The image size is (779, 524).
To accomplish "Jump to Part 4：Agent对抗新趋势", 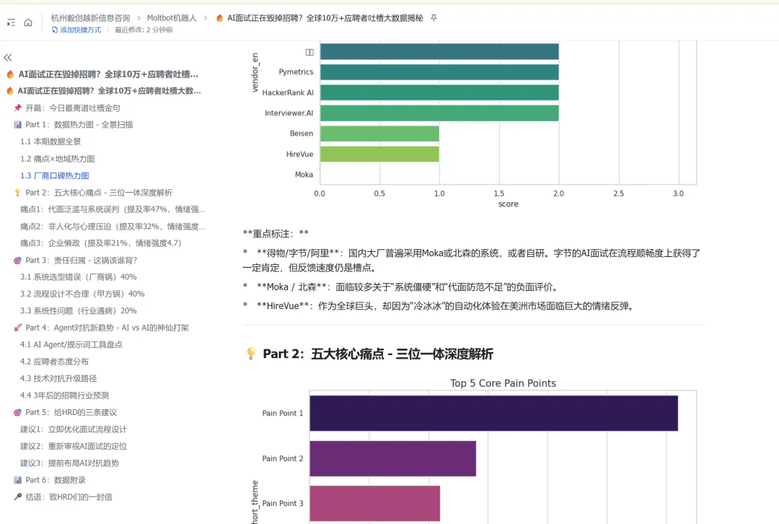I will (x=107, y=328).
